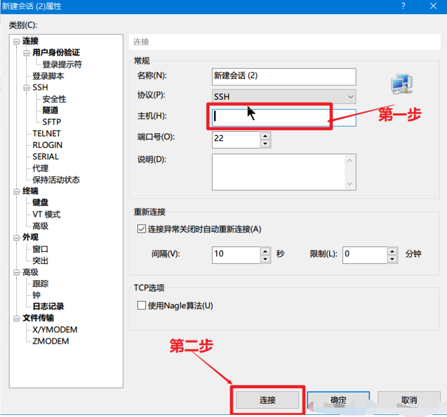Click the session computer icon

402,84
